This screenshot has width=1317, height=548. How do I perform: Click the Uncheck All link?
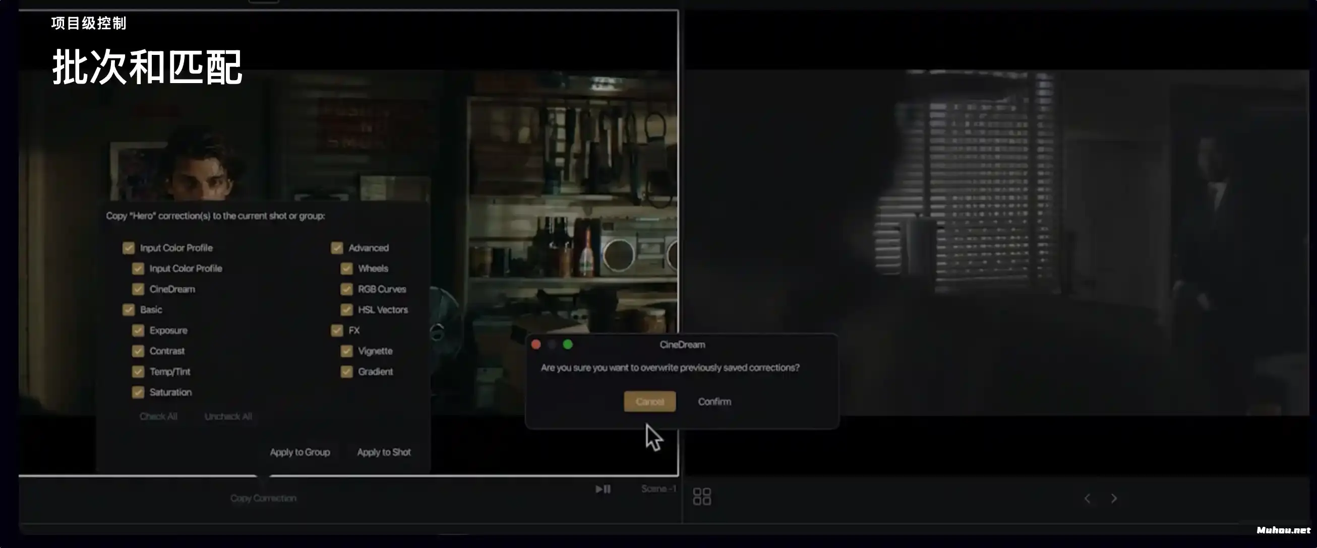tap(228, 416)
